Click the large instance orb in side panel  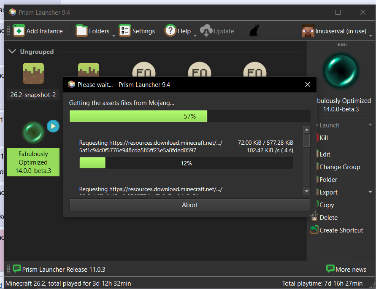coord(341,71)
